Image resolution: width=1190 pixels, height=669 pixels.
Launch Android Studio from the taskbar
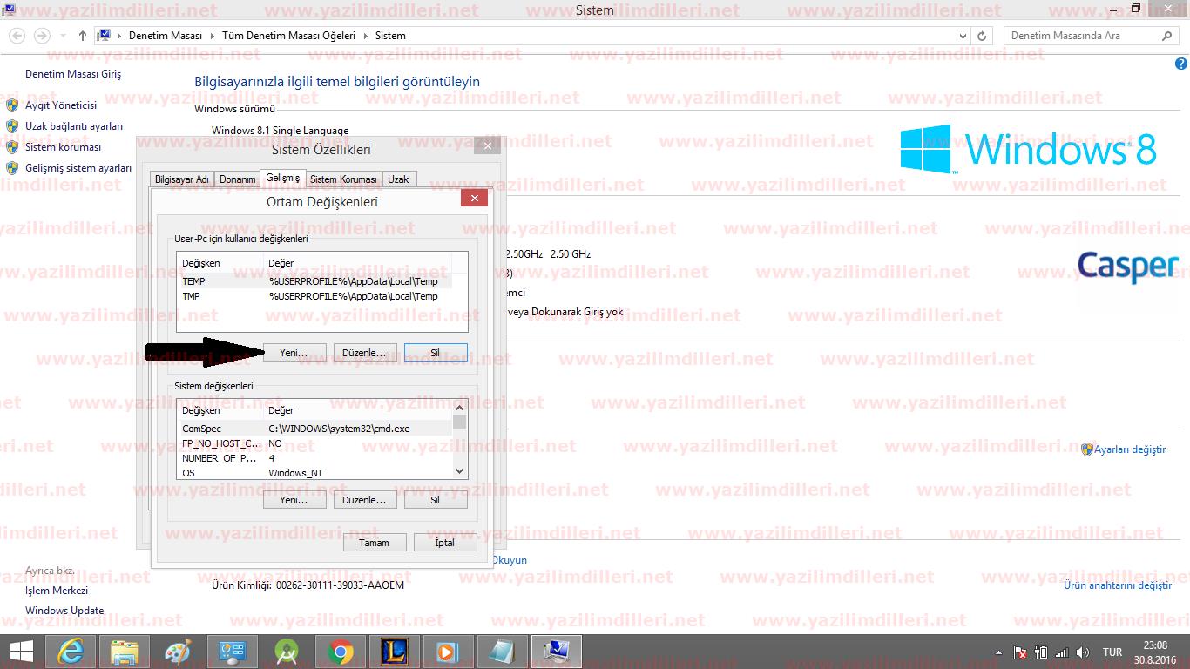tap(286, 652)
